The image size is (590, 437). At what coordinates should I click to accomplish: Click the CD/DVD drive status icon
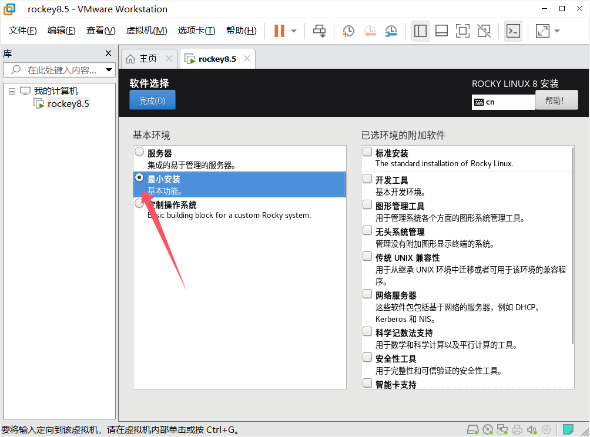coord(487,429)
